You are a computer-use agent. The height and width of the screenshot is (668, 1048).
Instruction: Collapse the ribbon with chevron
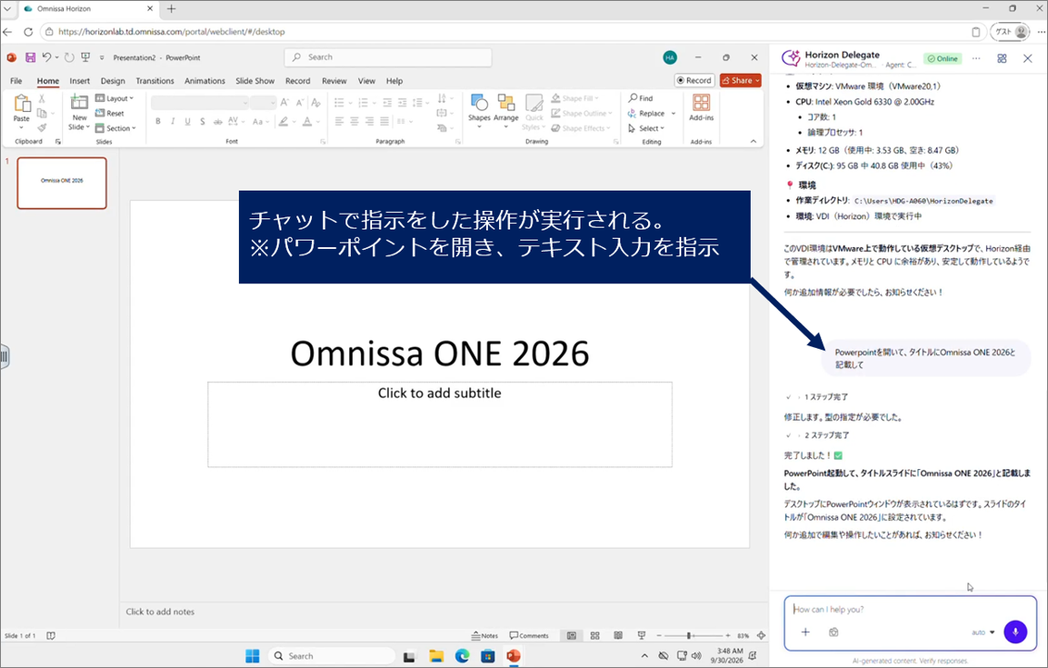pyautogui.click(x=754, y=142)
